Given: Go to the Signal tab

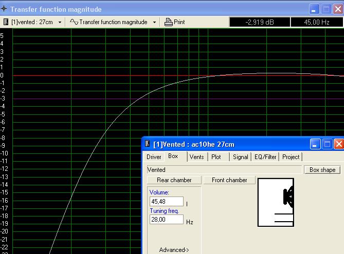Looking at the screenshot, I should click(240, 157).
